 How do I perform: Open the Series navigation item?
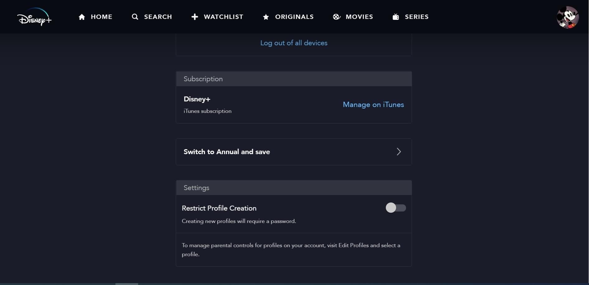[410, 17]
